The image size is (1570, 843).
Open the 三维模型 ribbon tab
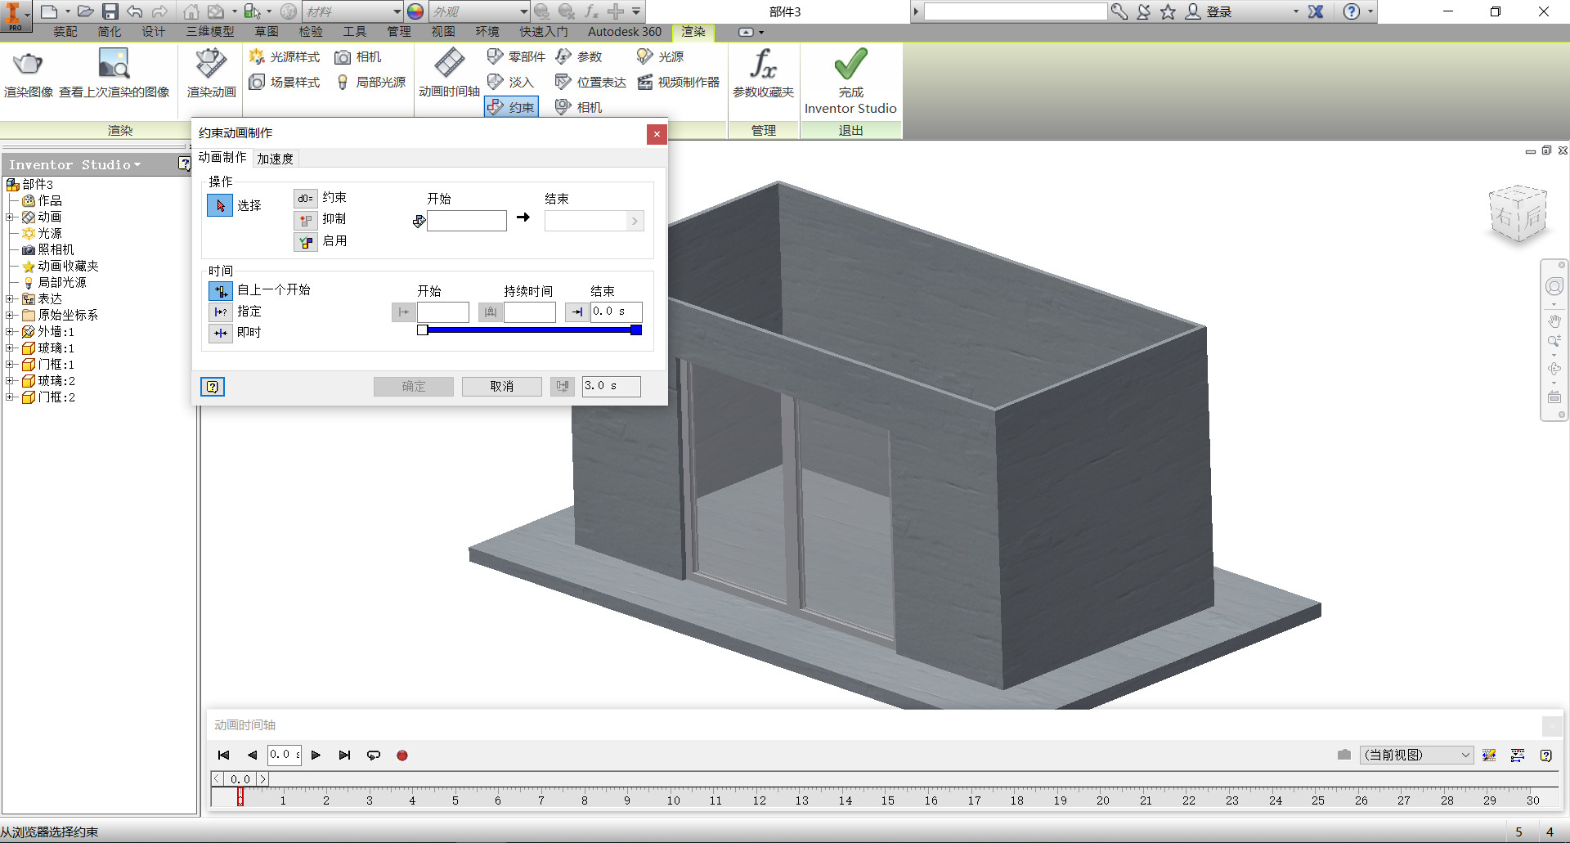coord(210,32)
